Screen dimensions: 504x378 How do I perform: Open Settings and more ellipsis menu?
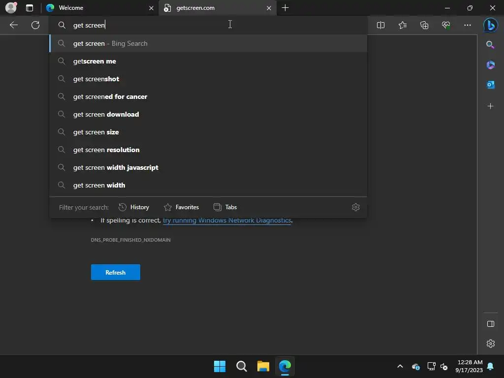[468, 25]
